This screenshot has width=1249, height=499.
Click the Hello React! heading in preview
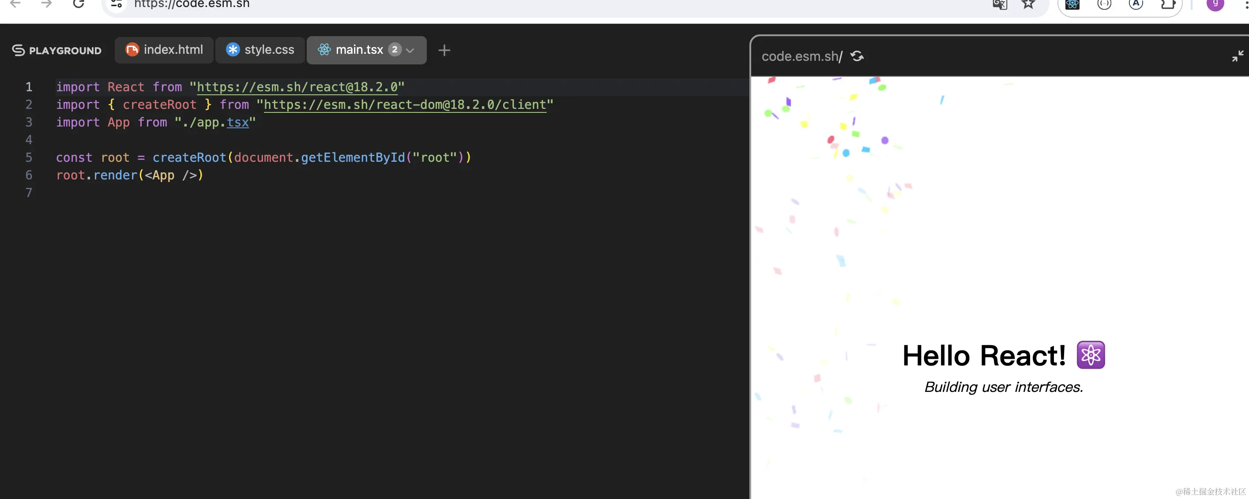point(984,355)
